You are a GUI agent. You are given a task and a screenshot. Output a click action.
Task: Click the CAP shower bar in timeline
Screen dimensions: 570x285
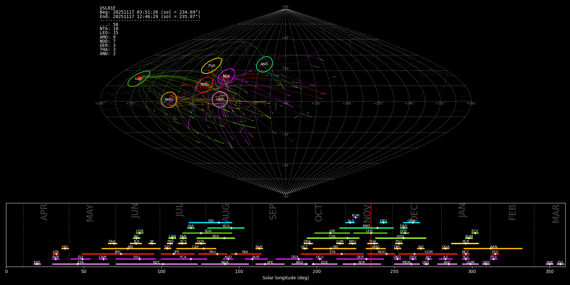click(196, 249)
